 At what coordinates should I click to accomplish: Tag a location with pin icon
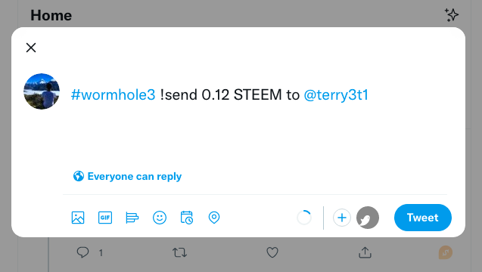(214, 218)
